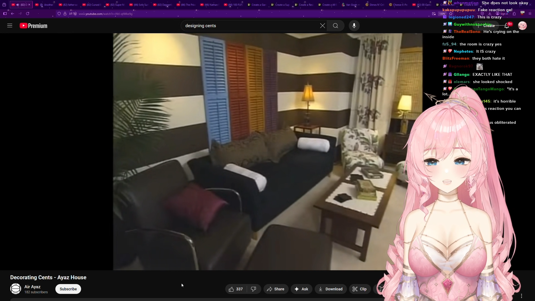Show site security info via padlock icon
This screenshot has height=301, width=535.
[65, 14]
